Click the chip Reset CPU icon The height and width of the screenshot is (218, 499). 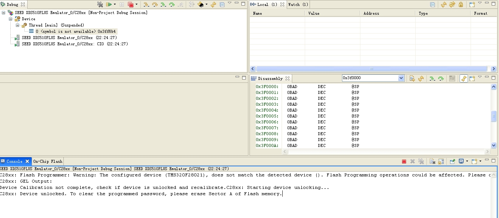pyautogui.click(x=201, y=5)
